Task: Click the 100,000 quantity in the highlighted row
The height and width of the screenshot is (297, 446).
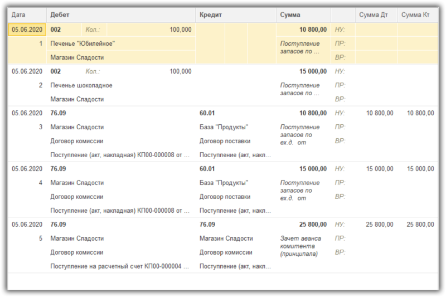Action: pos(181,30)
